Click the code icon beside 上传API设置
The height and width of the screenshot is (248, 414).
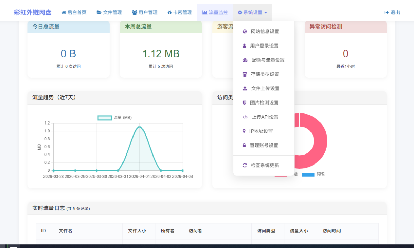(x=245, y=117)
